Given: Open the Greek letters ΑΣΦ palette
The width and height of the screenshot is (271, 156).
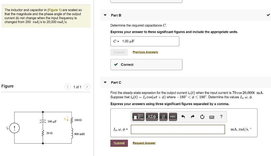Looking at the screenshot, I should point(152,117).
